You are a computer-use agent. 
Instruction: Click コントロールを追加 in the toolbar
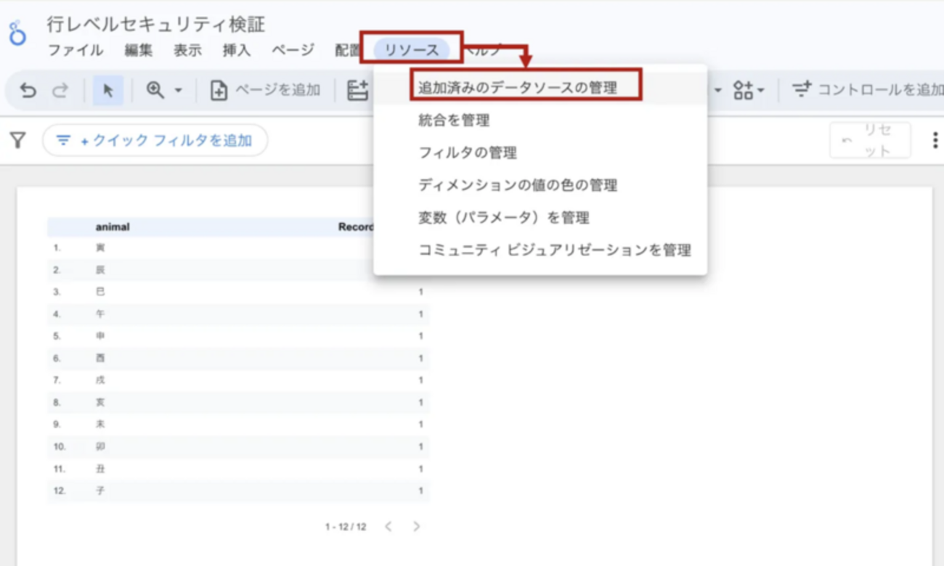867,91
